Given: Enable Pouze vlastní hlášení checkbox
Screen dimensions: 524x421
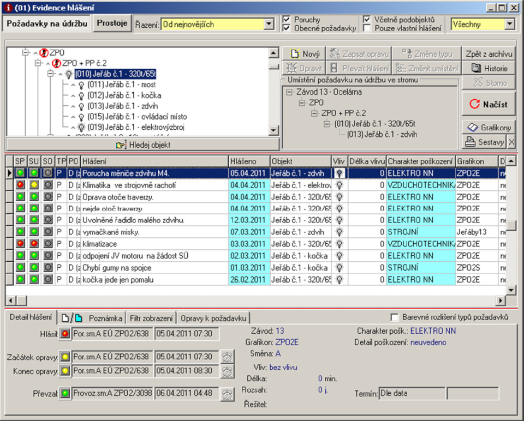Looking at the screenshot, I should (367, 28).
